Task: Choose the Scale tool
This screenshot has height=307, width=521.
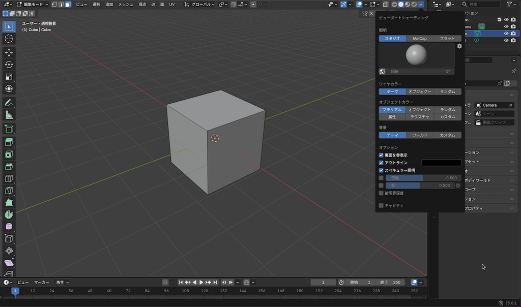Action: (9, 77)
